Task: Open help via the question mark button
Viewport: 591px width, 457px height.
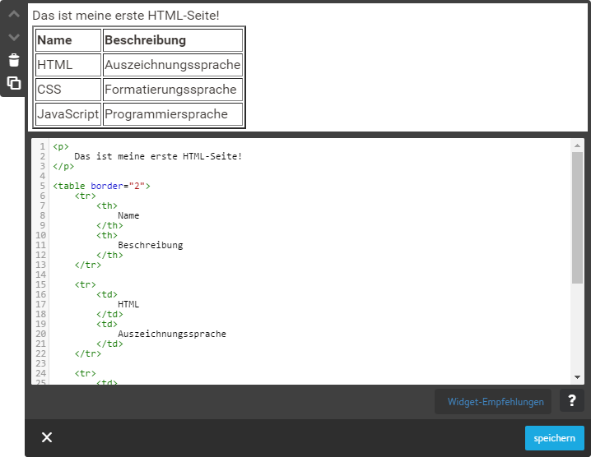Action: [x=572, y=400]
